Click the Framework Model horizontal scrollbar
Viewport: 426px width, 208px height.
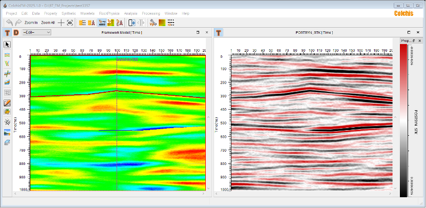[x=109, y=193]
